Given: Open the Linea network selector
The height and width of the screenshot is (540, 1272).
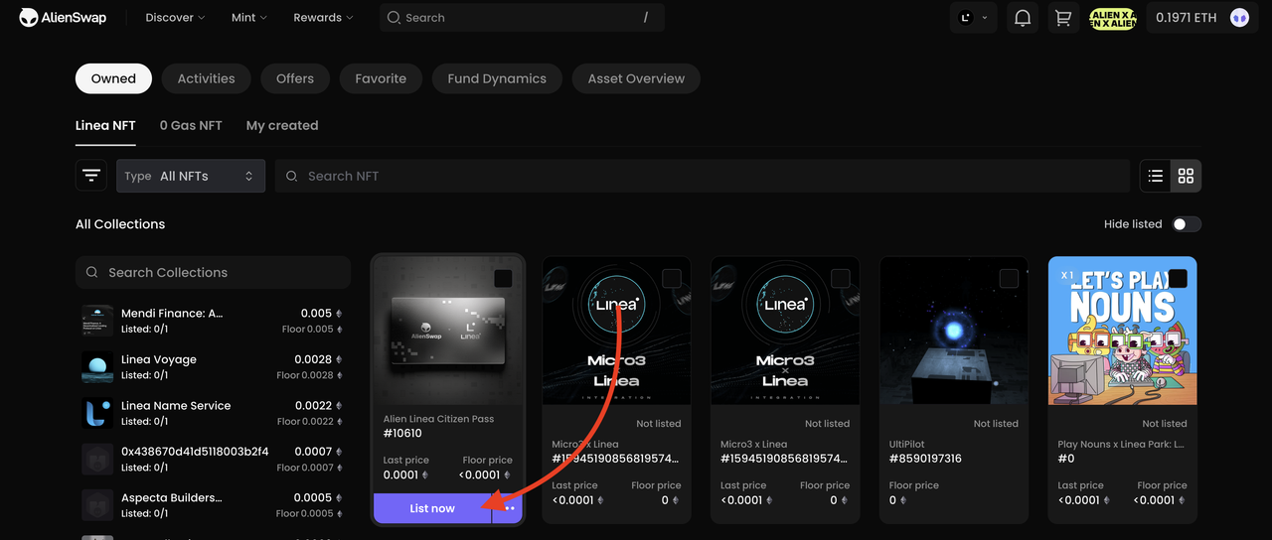Looking at the screenshot, I should click(973, 18).
